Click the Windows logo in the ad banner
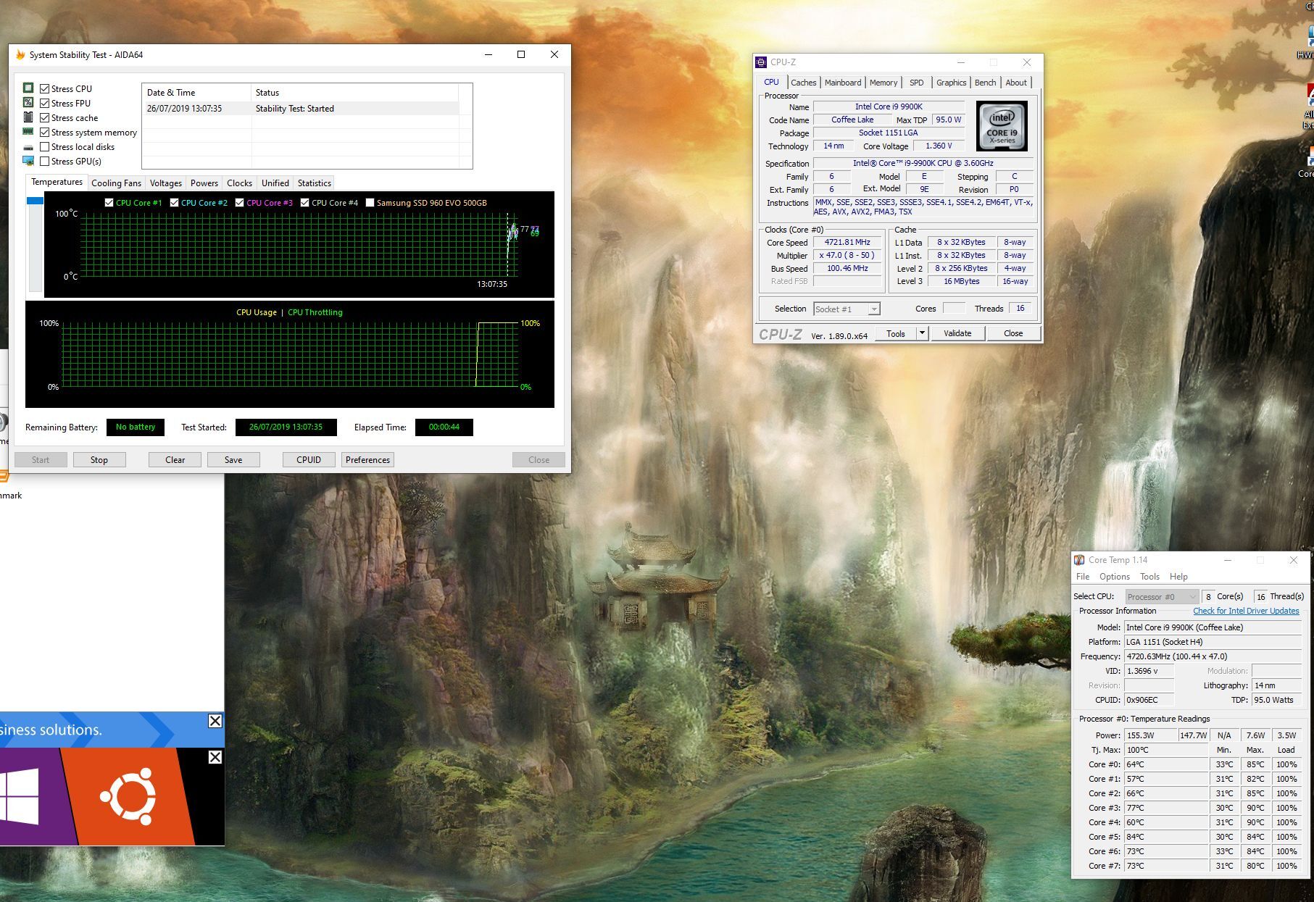This screenshot has height=902, width=1314. 20,796
